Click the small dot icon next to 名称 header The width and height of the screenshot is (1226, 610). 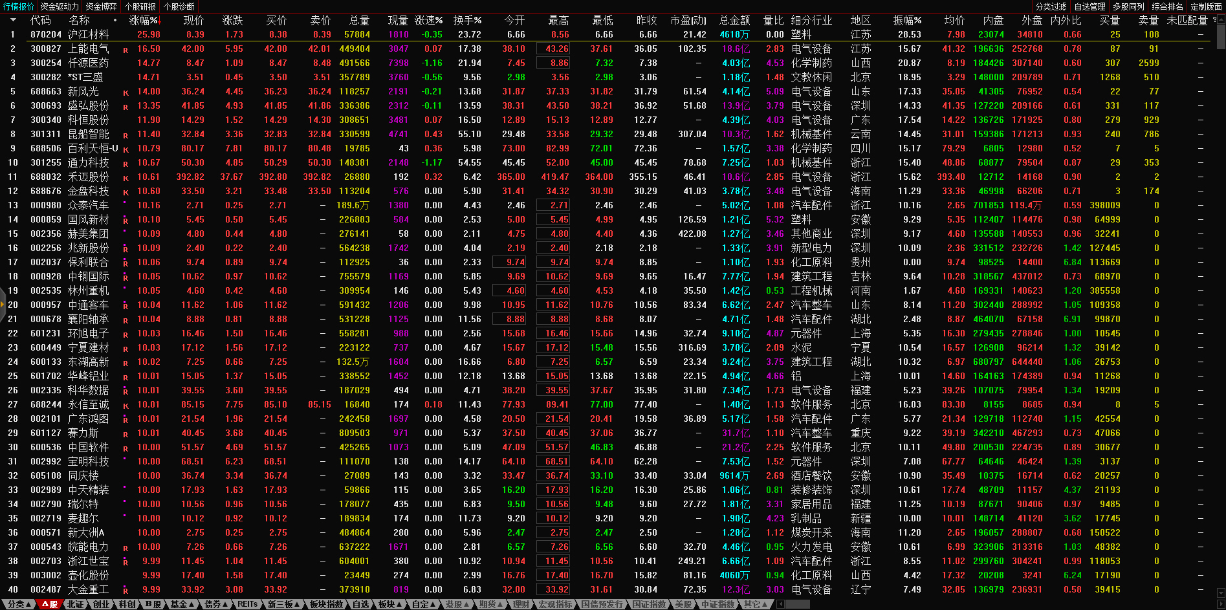click(115, 20)
